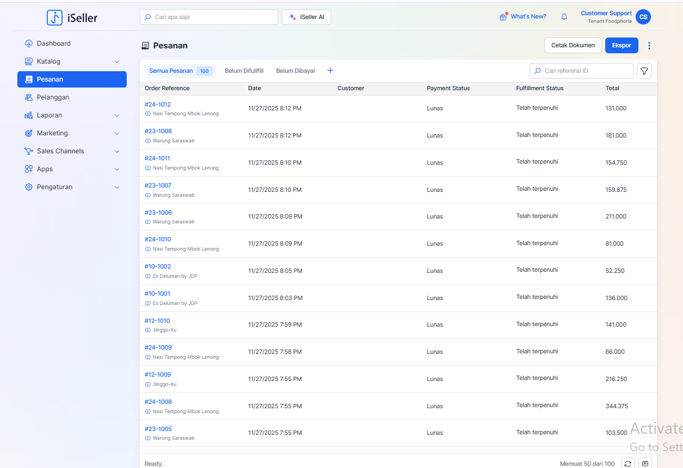Expand the Laporan menu chevron

pyautogui.click(x=117, y=116)
